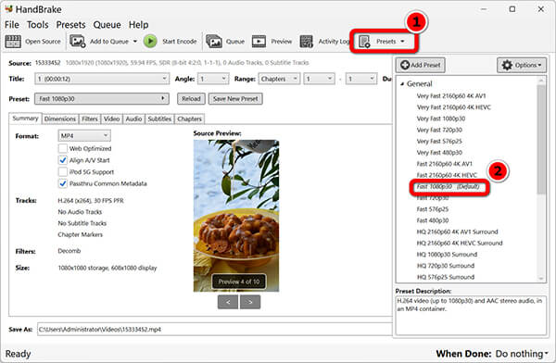Image resolution: width=556 pixels, height=363 pixels.
Task: Select HQ 1080p30 Surround preset
Action: 447,255
